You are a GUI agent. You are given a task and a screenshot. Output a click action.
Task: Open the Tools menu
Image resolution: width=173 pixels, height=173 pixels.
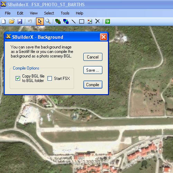click(65, 13)
